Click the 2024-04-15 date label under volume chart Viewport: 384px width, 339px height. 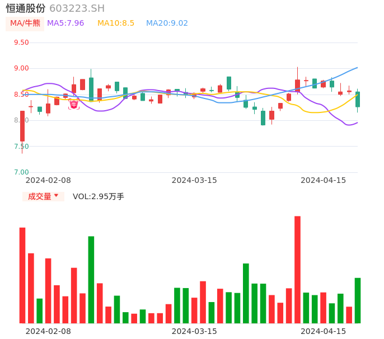pyautogui.click(x=324, y=331)
